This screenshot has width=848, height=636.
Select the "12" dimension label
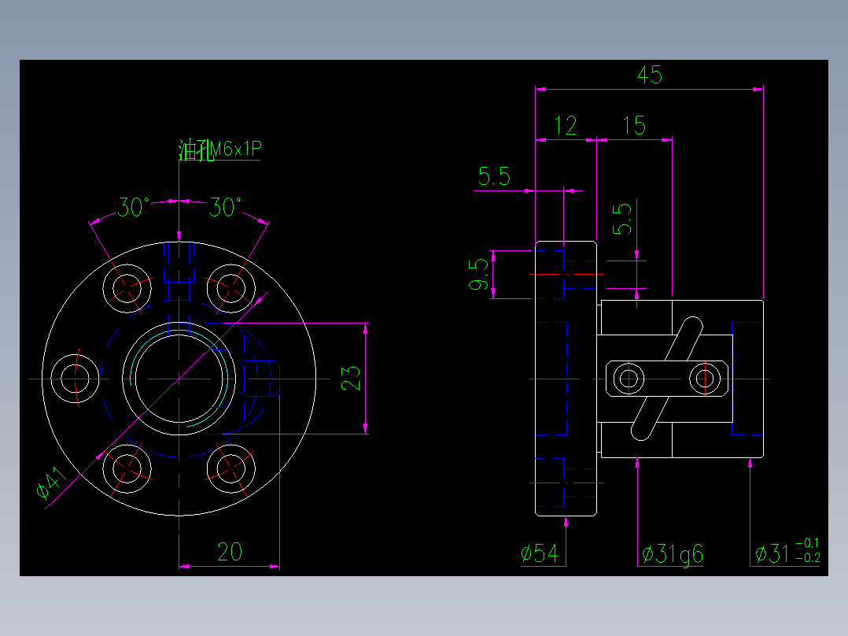566,123
